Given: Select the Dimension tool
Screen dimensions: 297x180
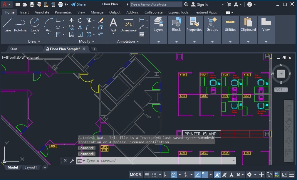Looking at the screenshot, I should coord(129,25).
